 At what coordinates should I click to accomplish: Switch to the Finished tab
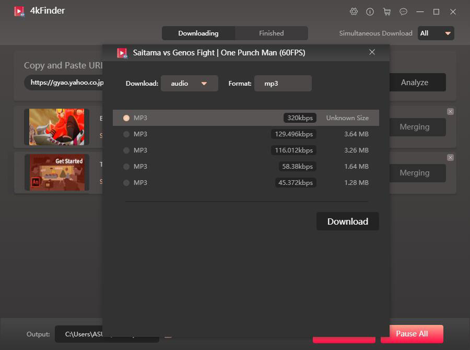coord(271,33)
